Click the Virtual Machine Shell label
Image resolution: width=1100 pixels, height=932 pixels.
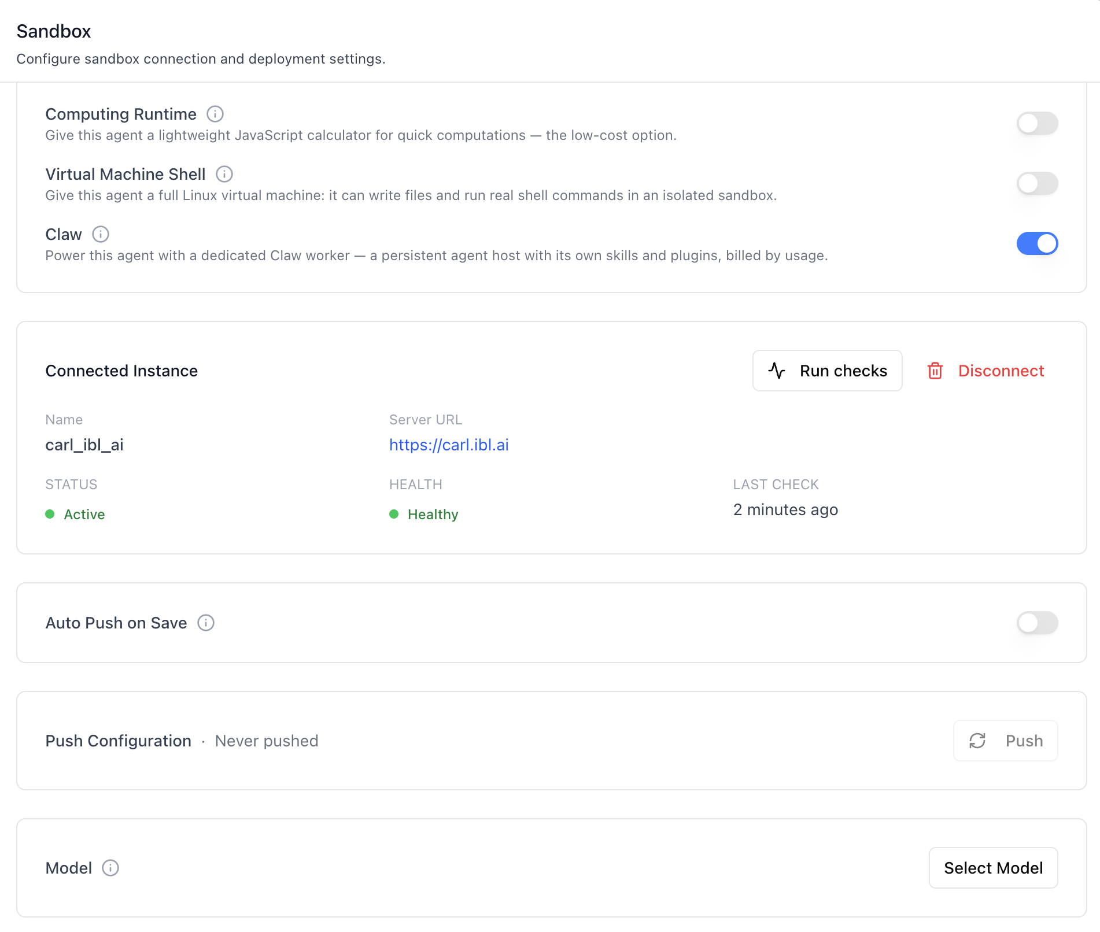click(x=125, y=174)
